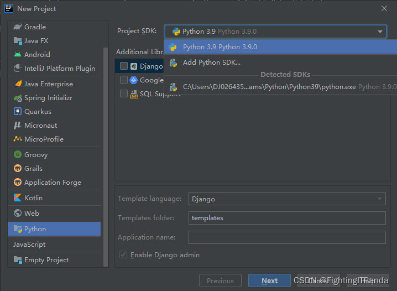Select the Android list entry
This screenshot has height=291, width=397.
point(54,54)
